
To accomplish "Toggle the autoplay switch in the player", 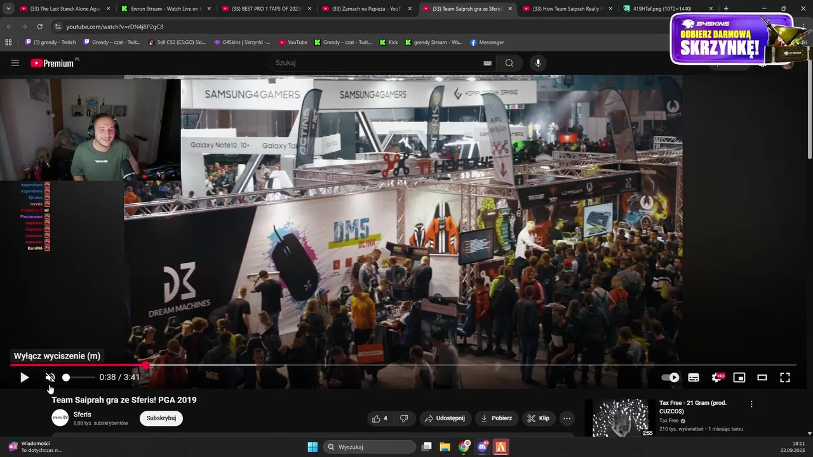I will pyautogui.click(x=670, y=378).
